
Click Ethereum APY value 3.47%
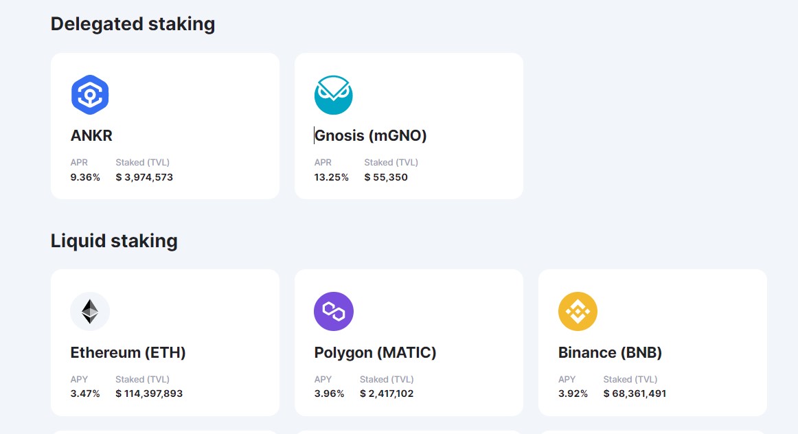click(85, 393)
